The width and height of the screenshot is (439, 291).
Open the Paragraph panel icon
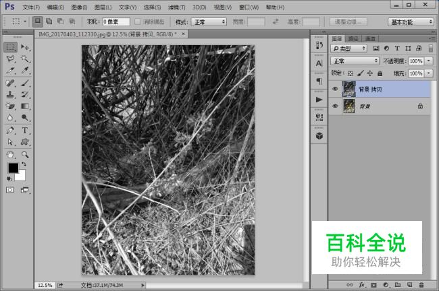click(x=319, y=82)
